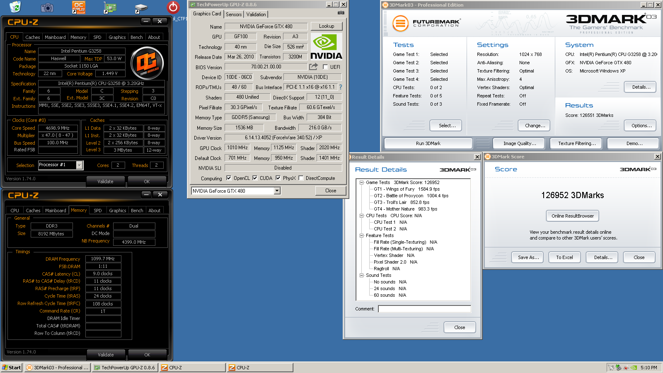Switch to Mainboard tab in top CPU-Z
Viewport: 663px width, 373px height.
(x=55, y=37)
